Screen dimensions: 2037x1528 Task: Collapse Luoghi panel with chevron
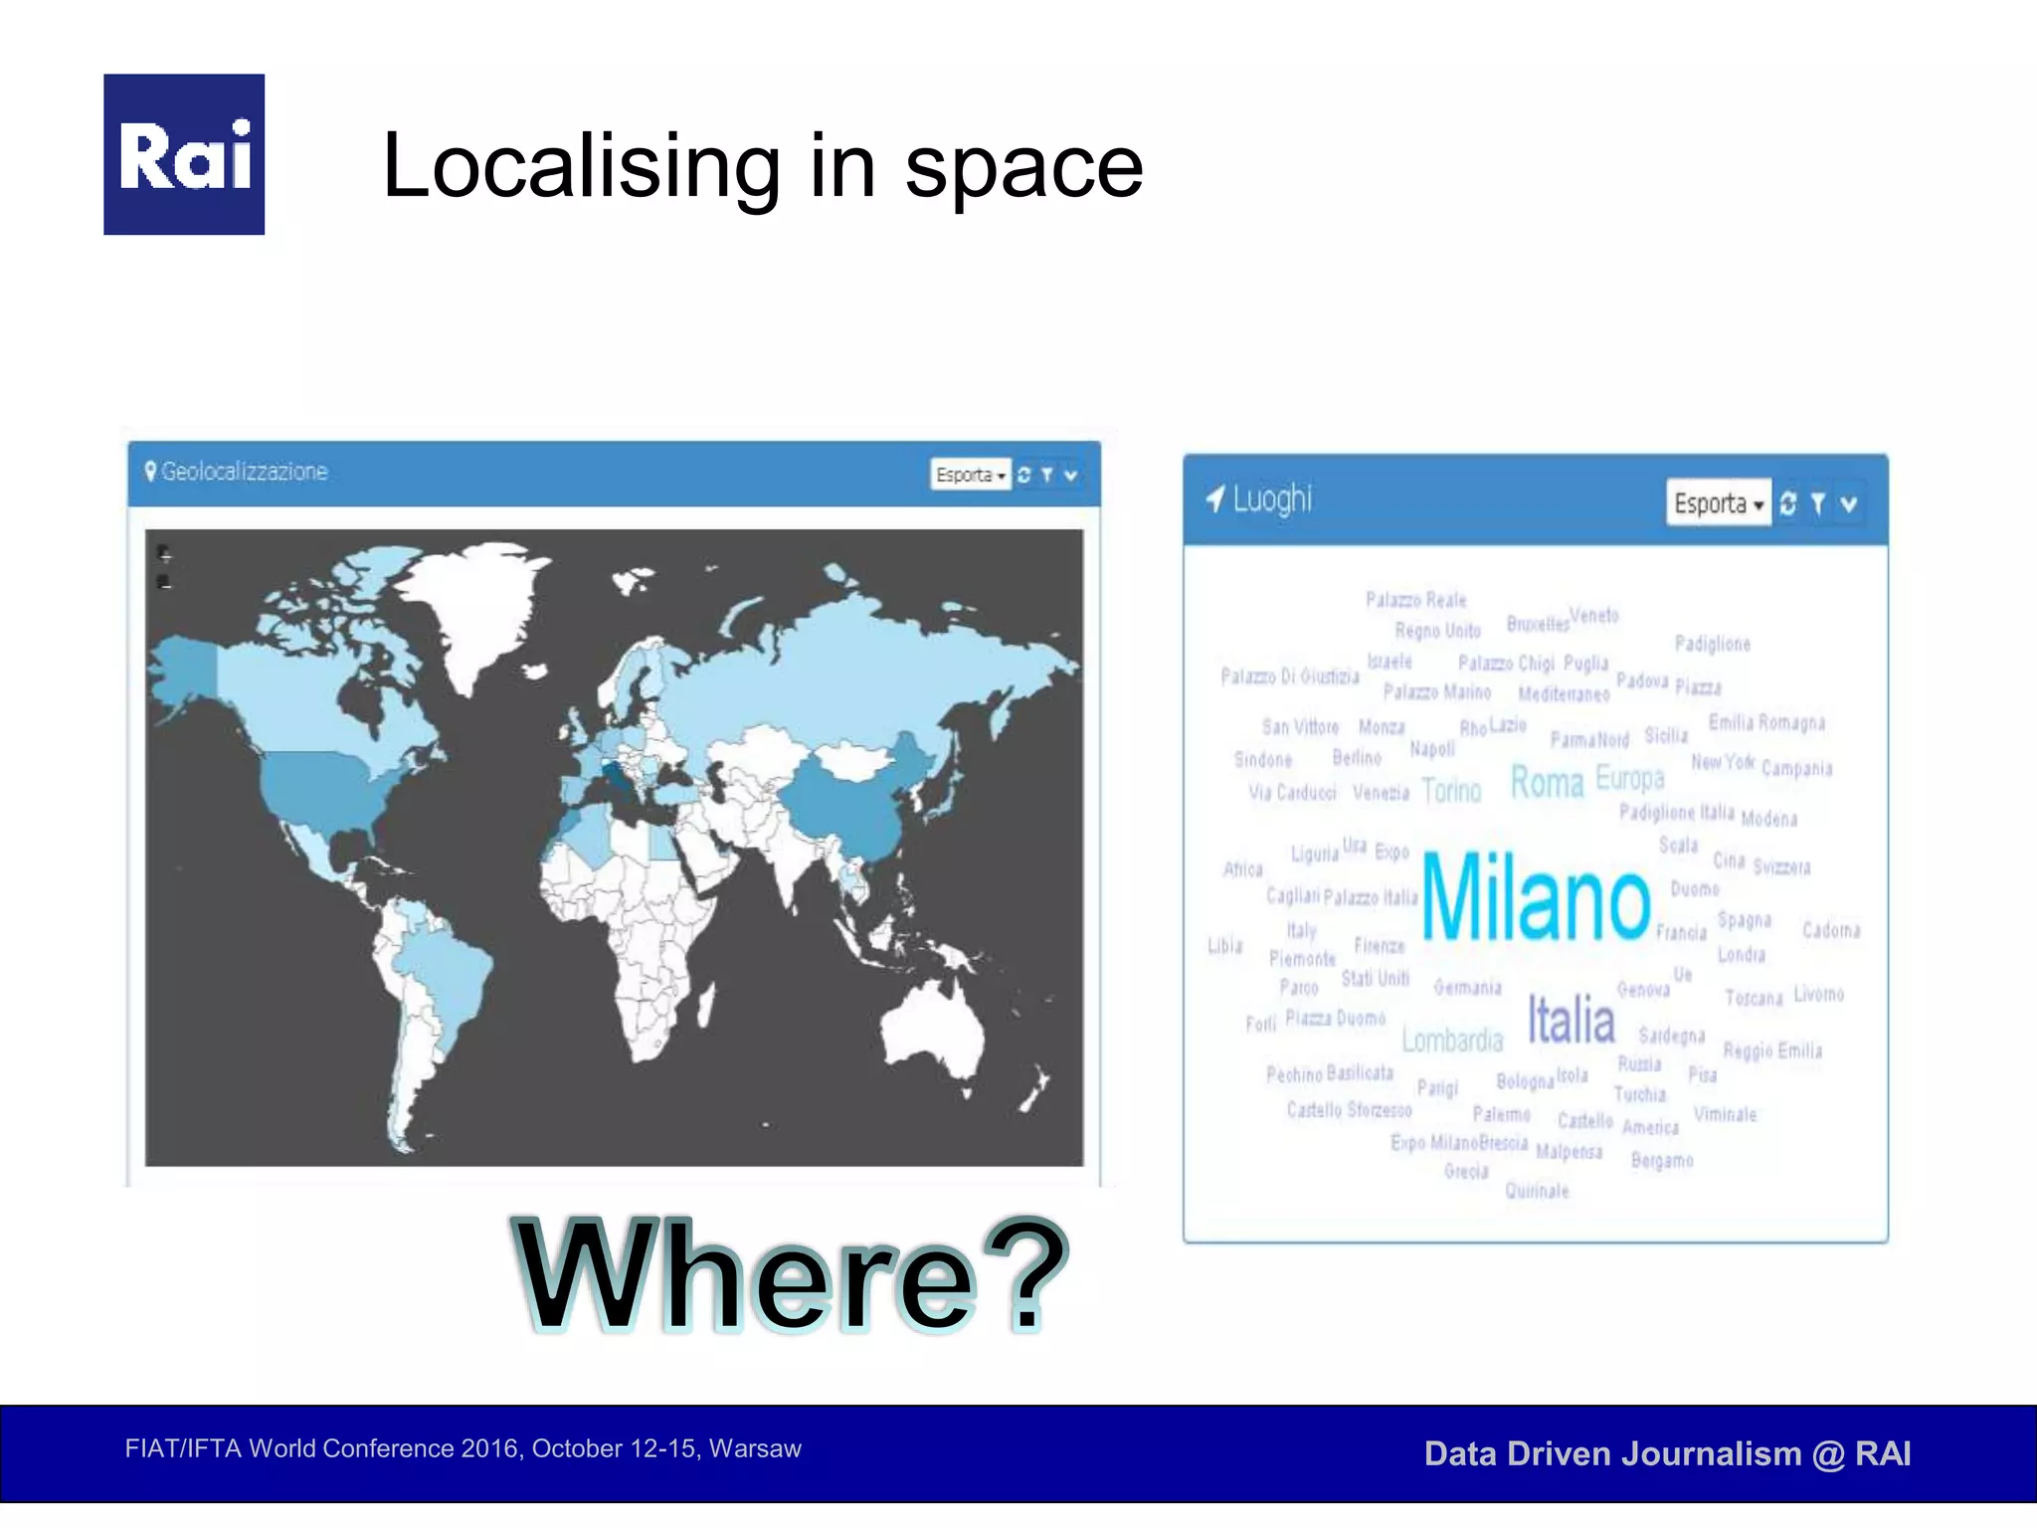click(1849, 504)
